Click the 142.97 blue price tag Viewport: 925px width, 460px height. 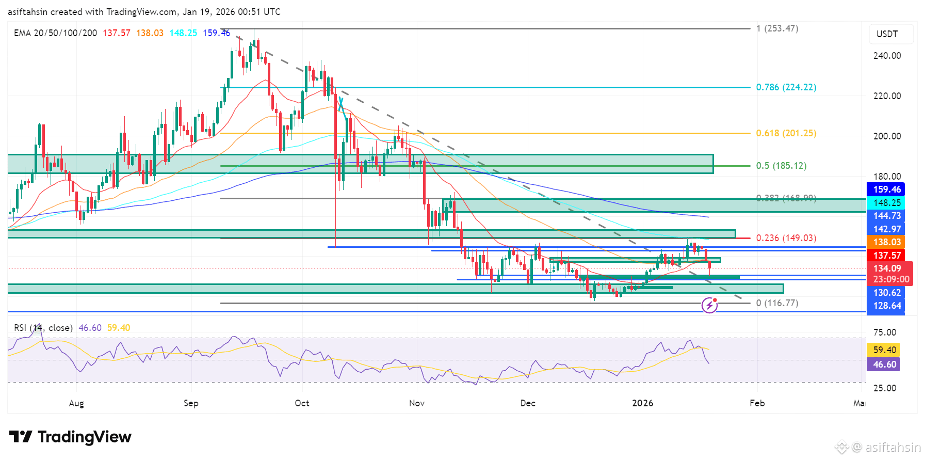(x=886, y=229)
